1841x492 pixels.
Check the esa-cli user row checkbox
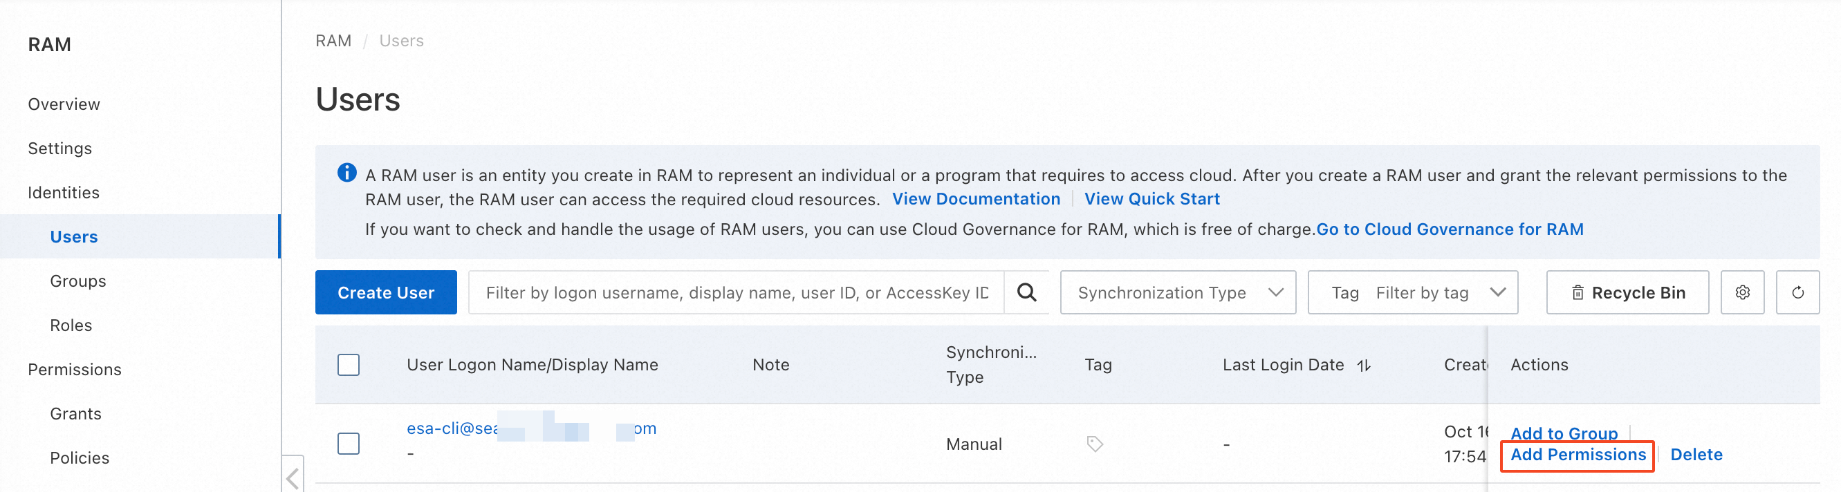pyautogui.click(x=348, y=444)
